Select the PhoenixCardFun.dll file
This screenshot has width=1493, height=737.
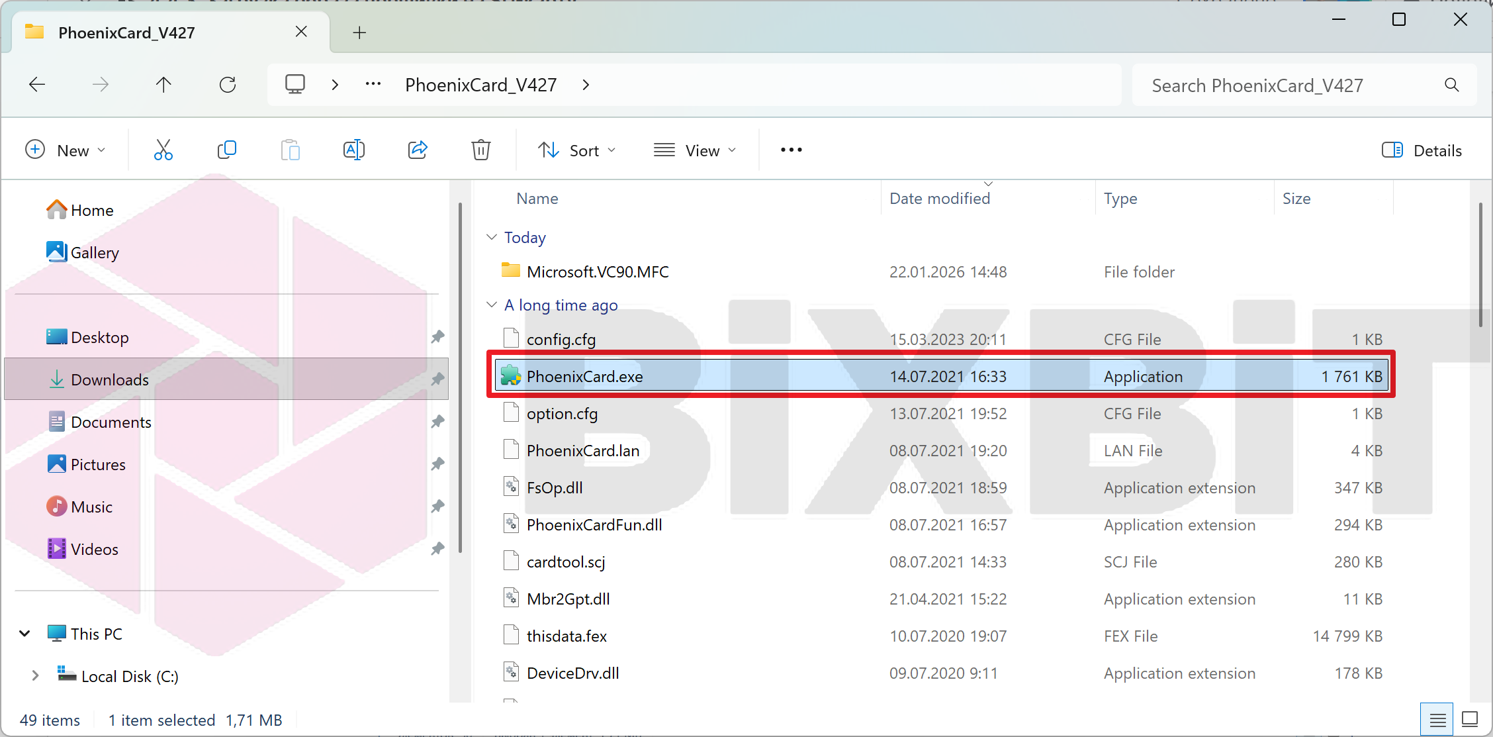(942, 524)
